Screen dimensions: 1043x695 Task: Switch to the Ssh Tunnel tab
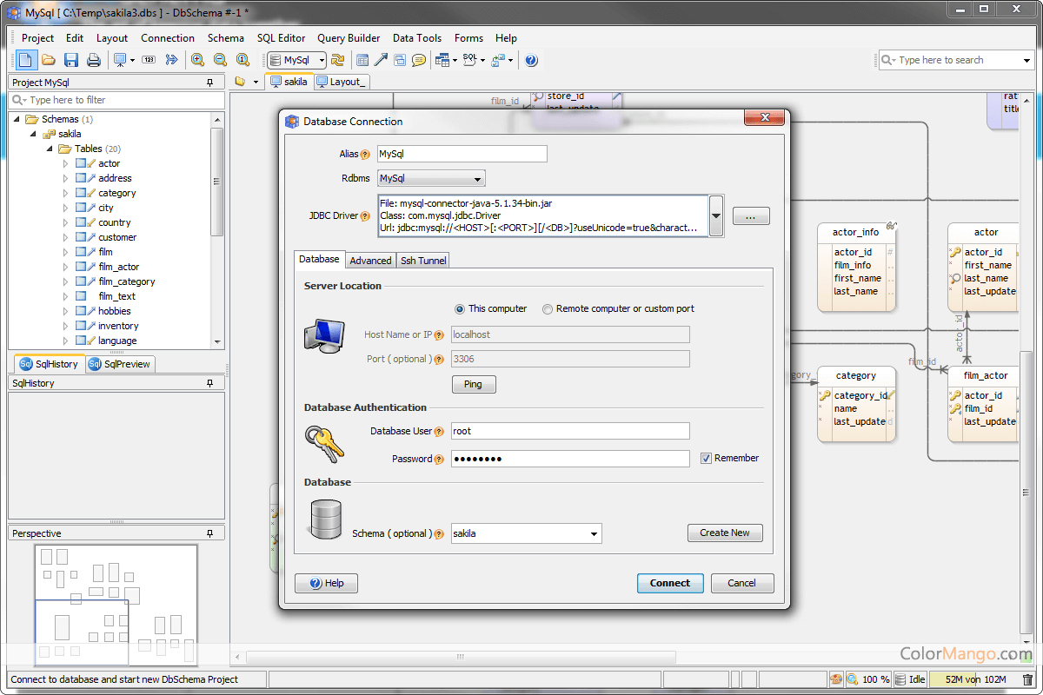click(423, 261)
